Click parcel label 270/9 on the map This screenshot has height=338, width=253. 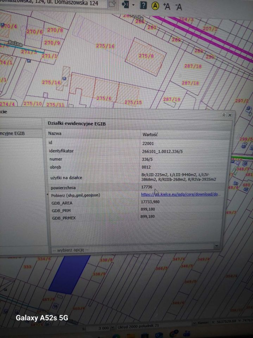[52, 43]
